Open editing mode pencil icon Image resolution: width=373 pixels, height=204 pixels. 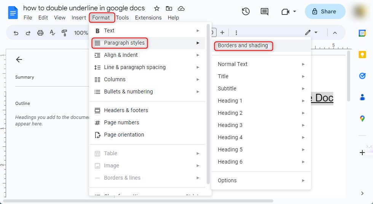[308, 32]
